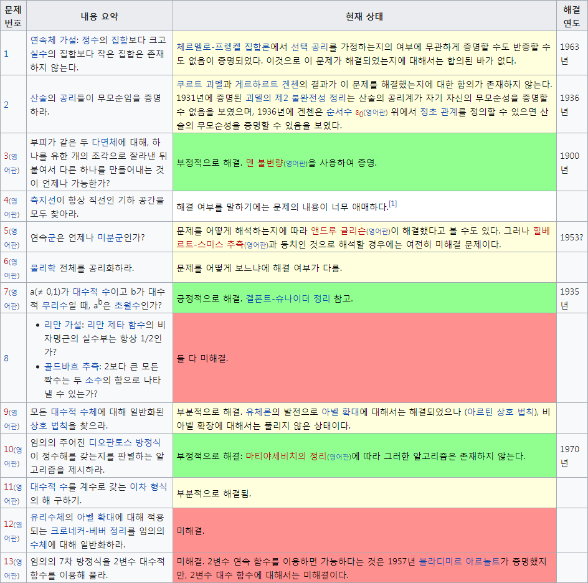Click the 현재 상태 column header
The image size is (588, 583).
(364, 16)
